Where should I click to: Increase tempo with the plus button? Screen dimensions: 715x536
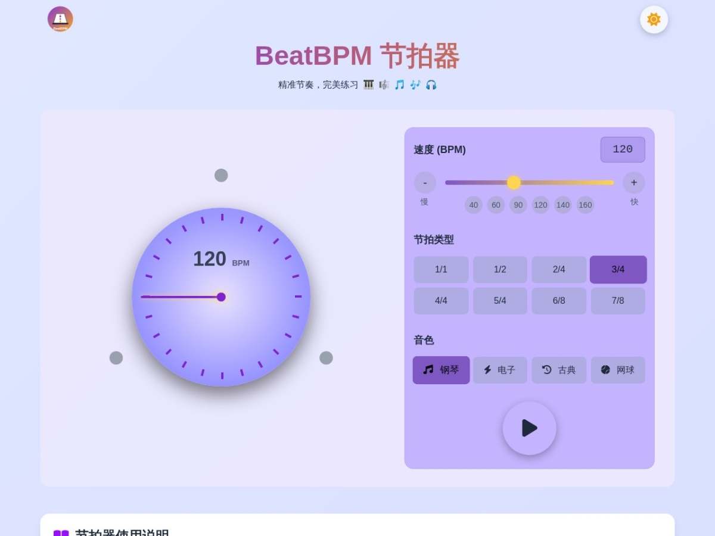(634, 182)
